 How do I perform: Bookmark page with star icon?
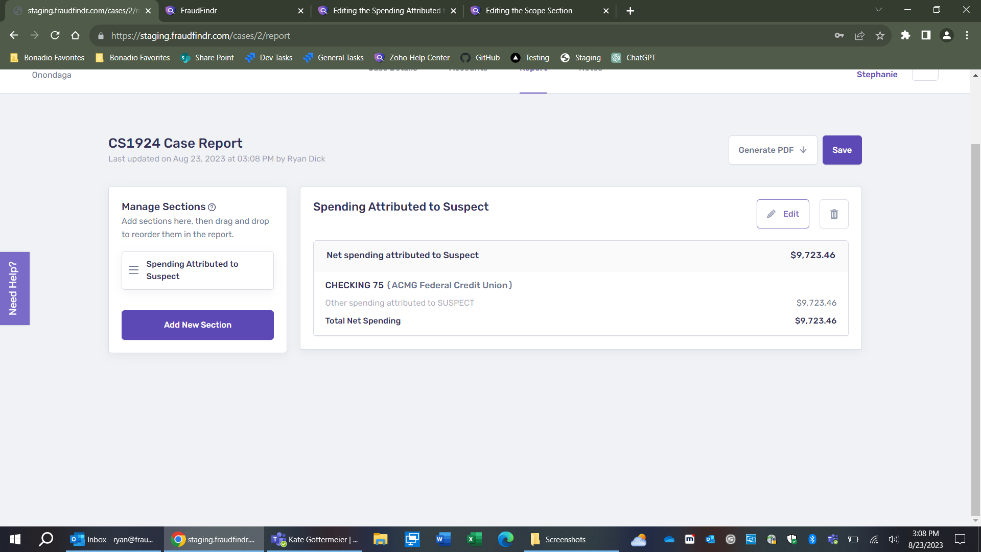880,35
